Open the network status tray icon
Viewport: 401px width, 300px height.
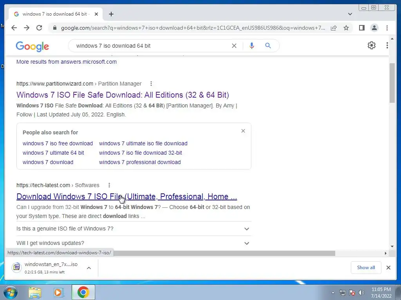click(x=342, y=293)
